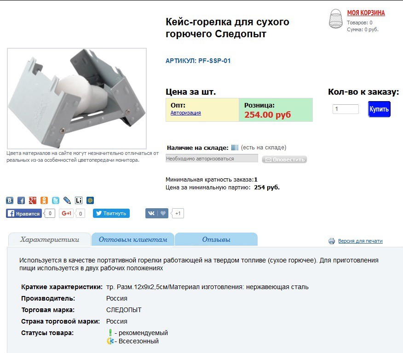Click the Facebook Нравится like button
Viewport: 403px width, 353px height.
[23, 213]
